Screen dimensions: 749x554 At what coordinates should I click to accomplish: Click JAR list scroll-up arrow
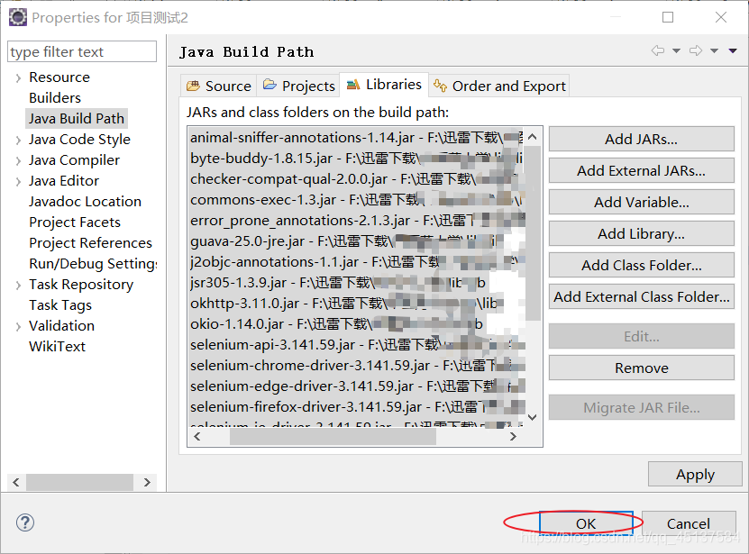pos(533,137)
